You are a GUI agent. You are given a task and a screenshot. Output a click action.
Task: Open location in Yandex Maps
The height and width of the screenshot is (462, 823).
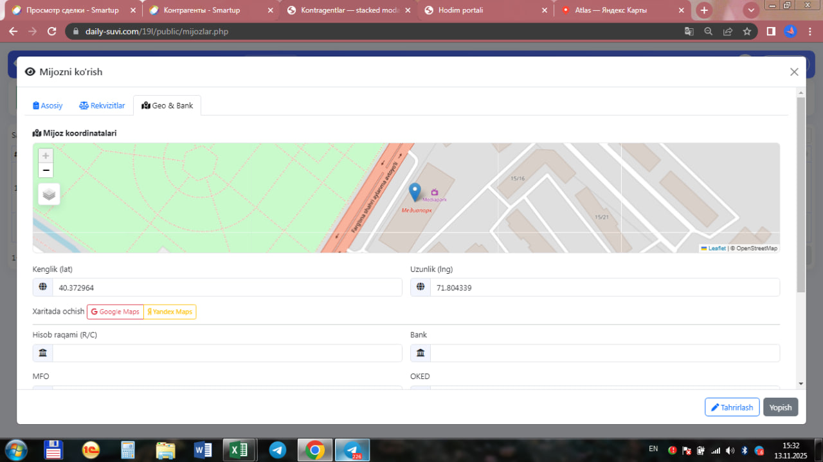[x=170, y=312]
